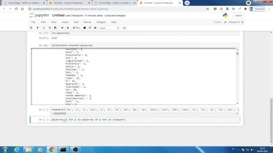Screen dimensions: 273x153
Task: Open the Kernel menu
Action: [x=87, y=22]
